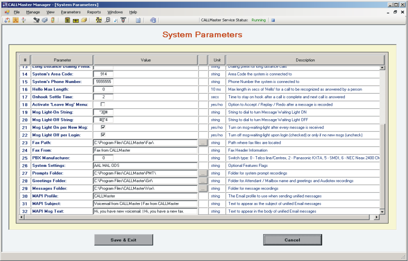The height and width of the screenshot is (261, 408).
Task: Click the System Settings 'AAL MAL ODS' field
Action: pyautogui.click(x=145, y=166)
